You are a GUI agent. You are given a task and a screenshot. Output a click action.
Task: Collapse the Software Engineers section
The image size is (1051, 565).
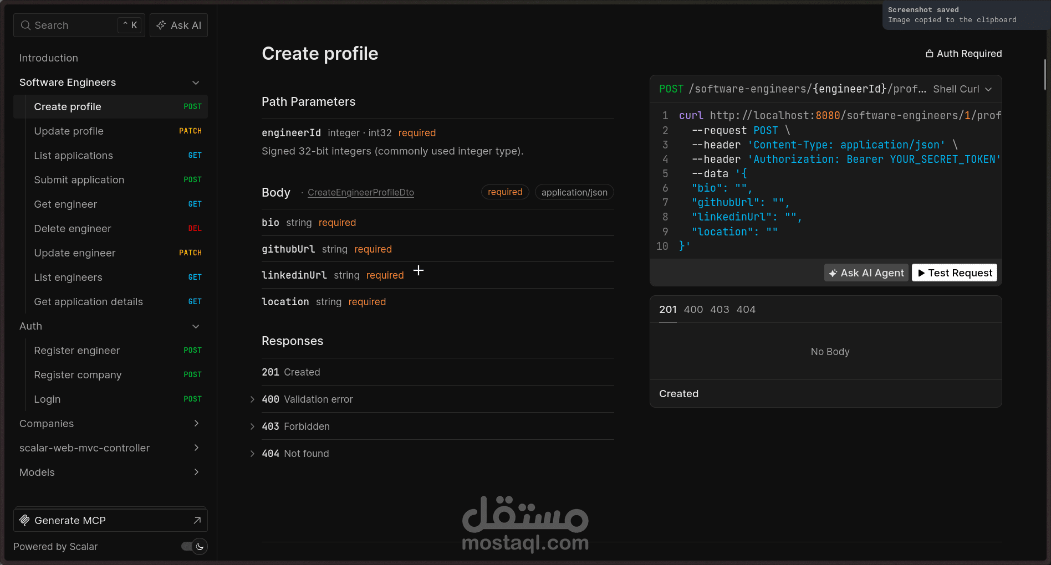(196, 83)
